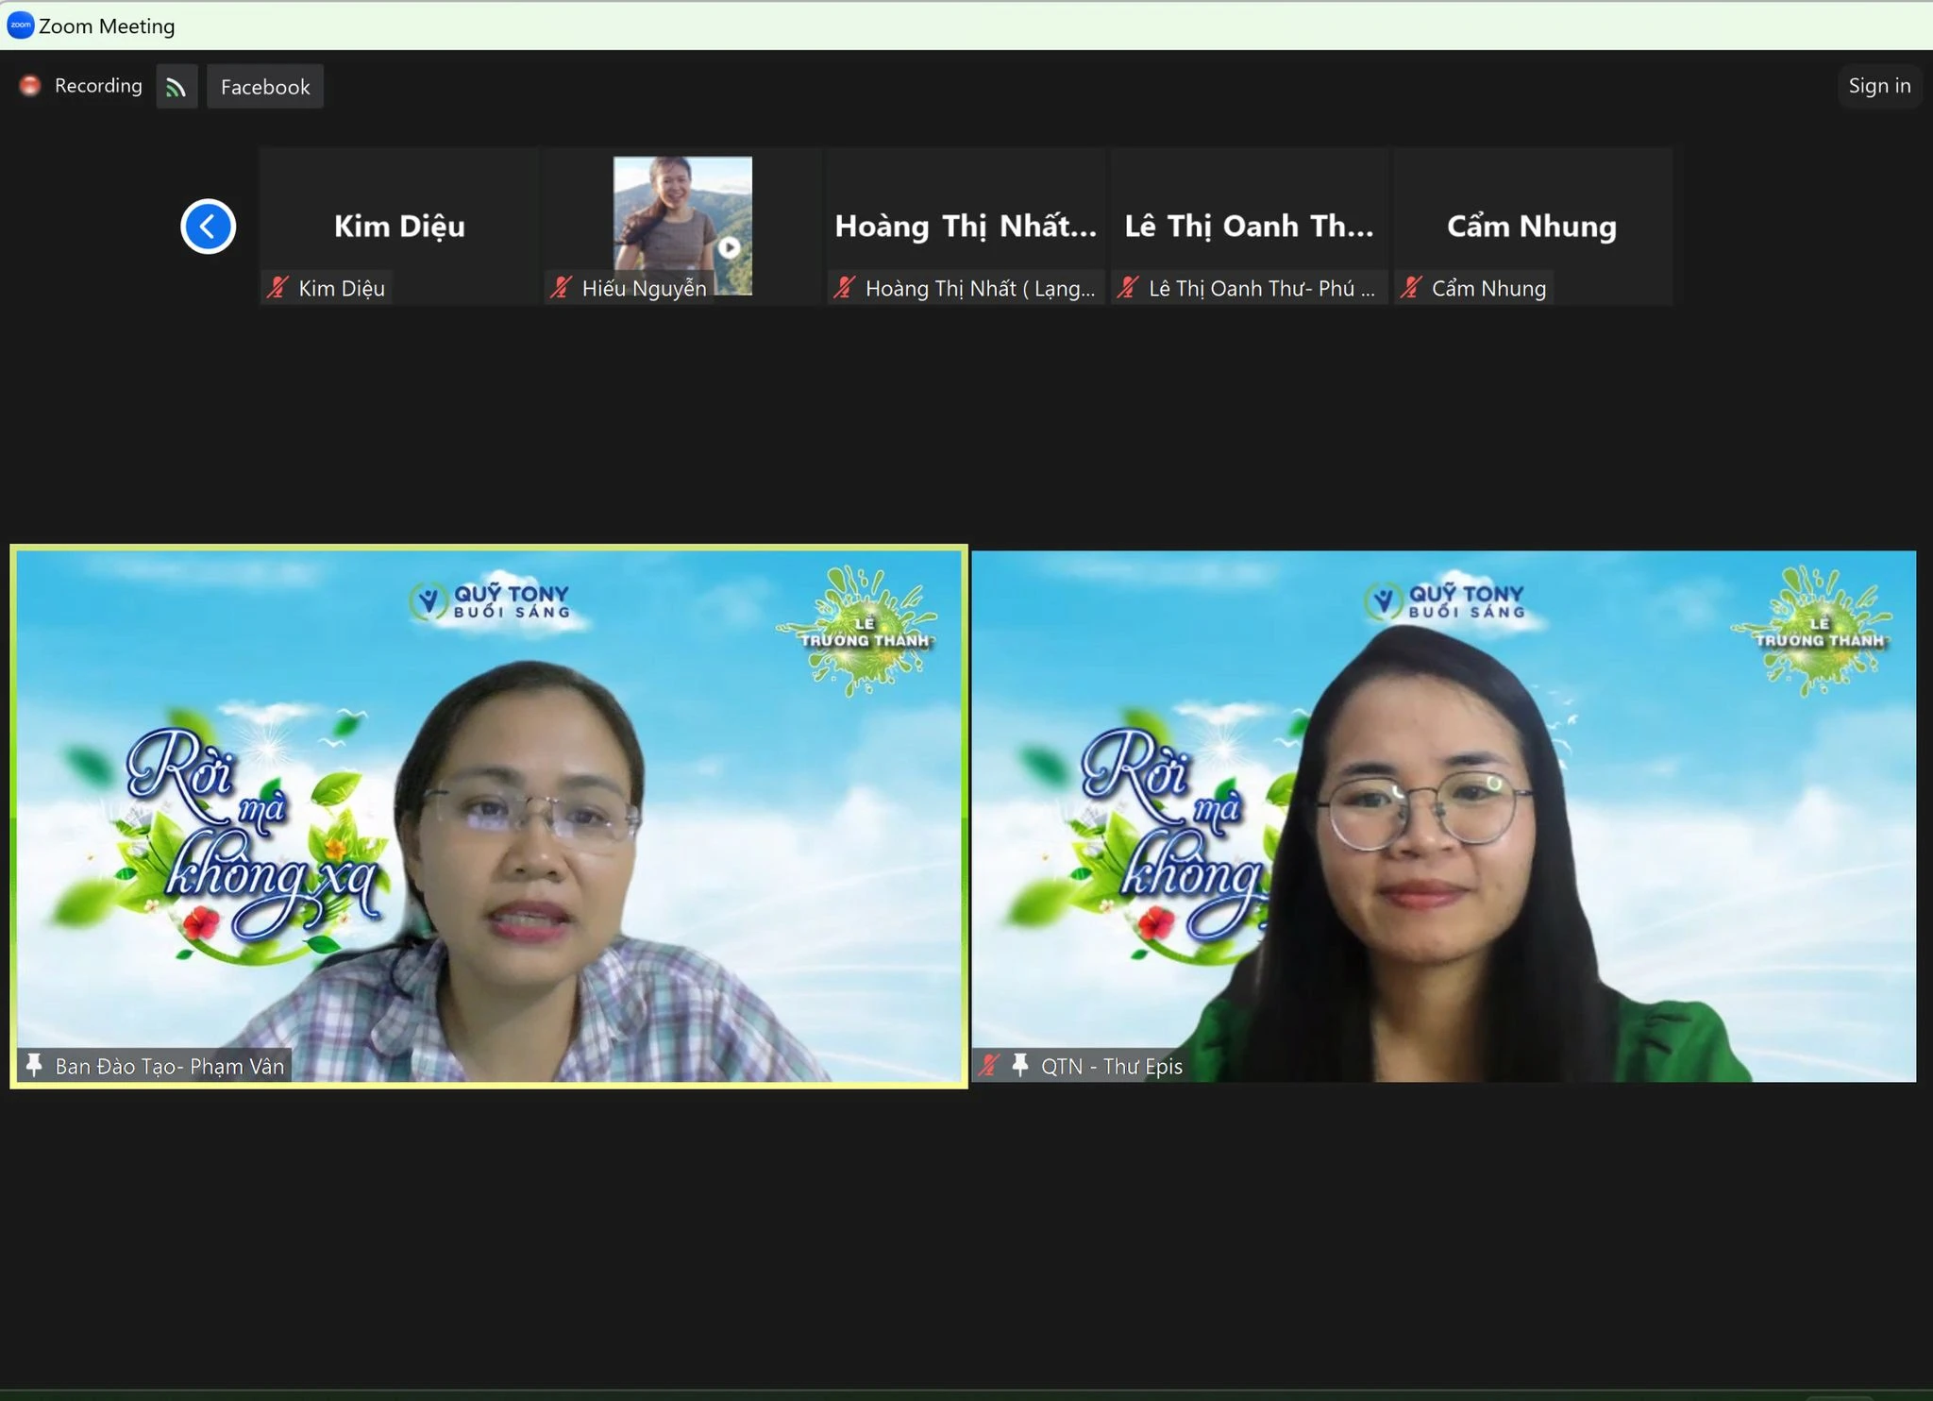Viewport: 1933px width, 1401px height.
Task: Click Hiếu Nguyễn's muted microphone icon
Action: point(562,288)
